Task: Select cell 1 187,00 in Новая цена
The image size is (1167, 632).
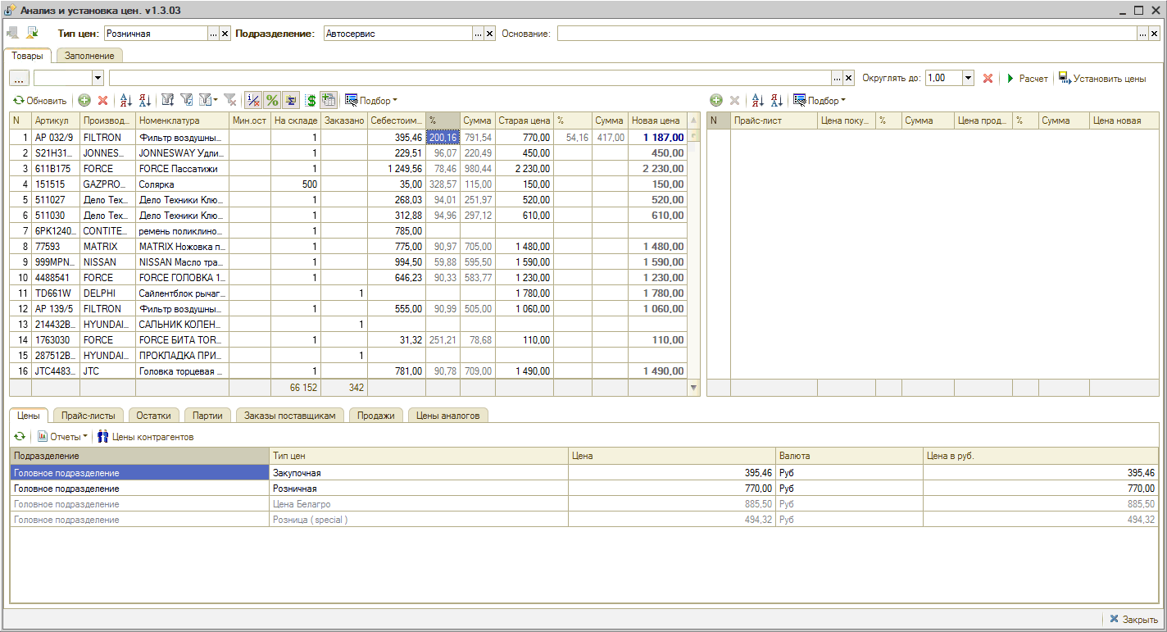Action: 657,137
